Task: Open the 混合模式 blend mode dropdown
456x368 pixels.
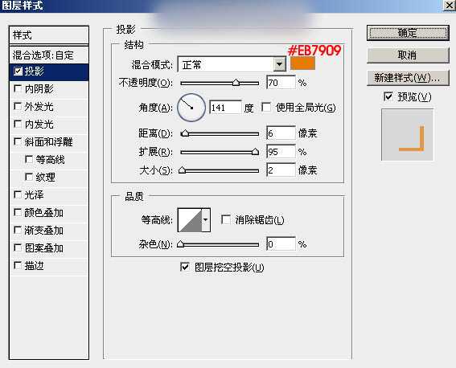Action: click(279, 64)
